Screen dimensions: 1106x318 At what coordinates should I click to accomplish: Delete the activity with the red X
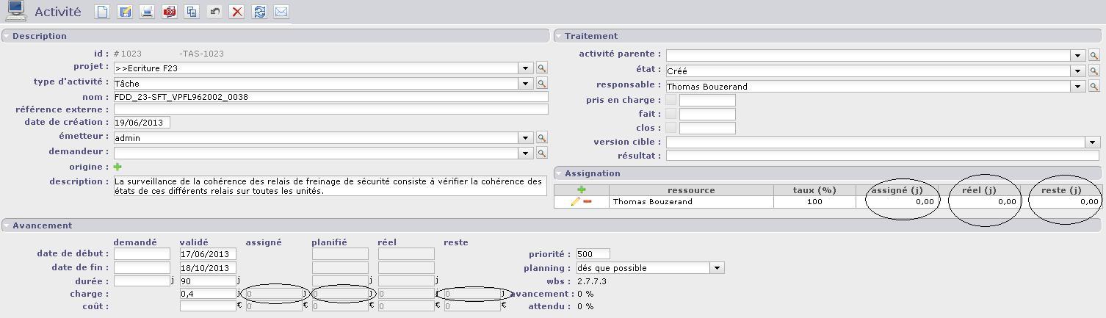pyautogui.click(x=236, y=12)
